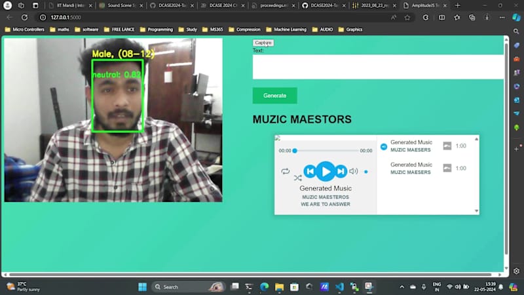Show hidden system tray icons
The height and width of the screenshot is (295, 524).
(402, 287)
